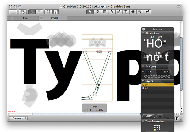Click the anchor y value 446

pyautogui.click(x=101, y=110)
